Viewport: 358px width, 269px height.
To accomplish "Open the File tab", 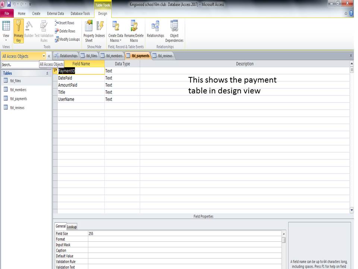I will click(x=7, y=13).
